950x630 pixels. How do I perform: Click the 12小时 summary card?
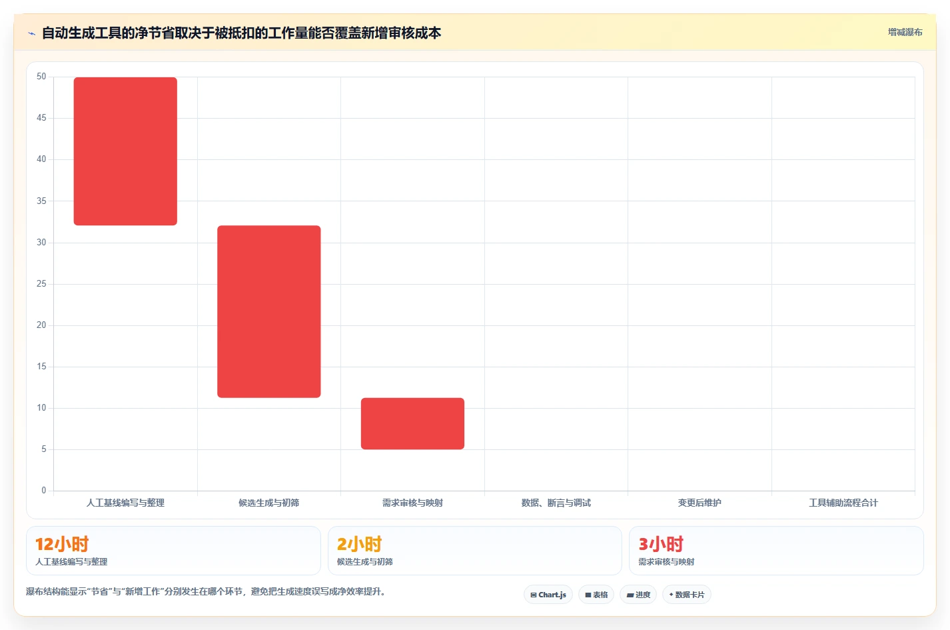[173, 551]
